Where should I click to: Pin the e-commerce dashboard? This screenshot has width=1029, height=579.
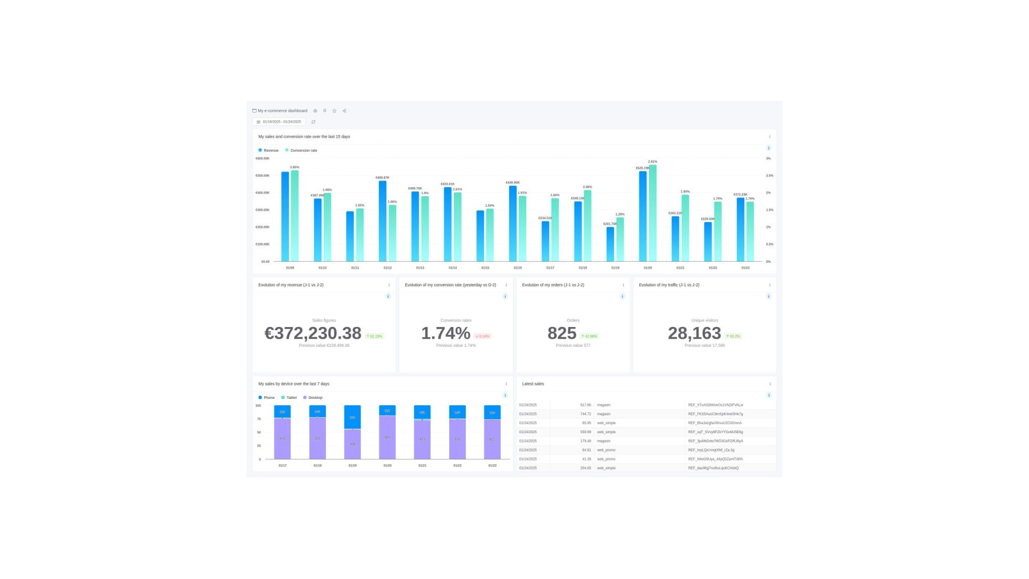click(324, 110)
